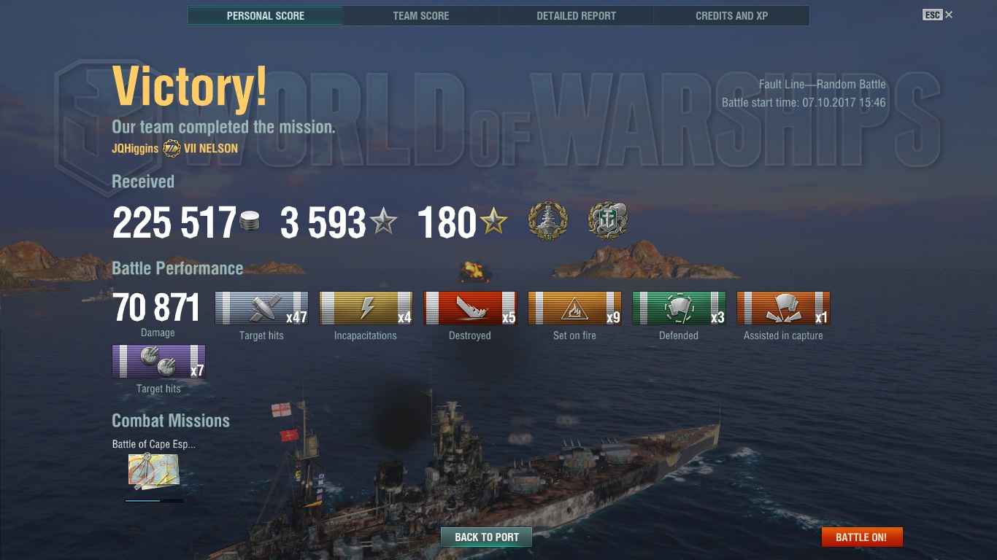Click the battleship achievement medal
The height and width of the screenshot is (560, 997).
point(548,222)
